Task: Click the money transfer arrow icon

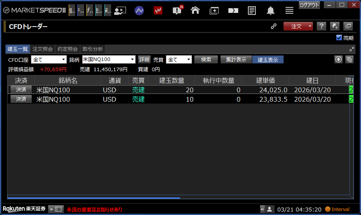Action: pos(233,11)
